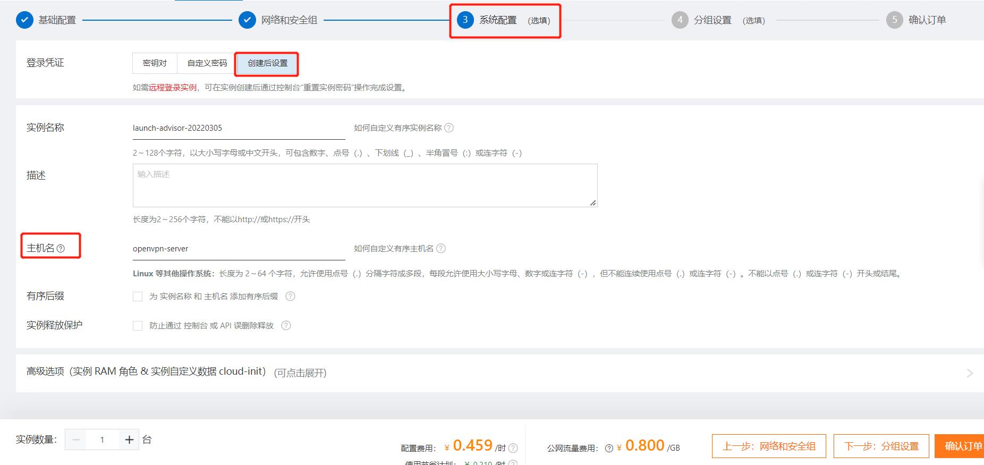The width and height of the screenshot is (984, 465).
Task: Open 如何自定义有序主机名 link
Action: coord(394,248)
